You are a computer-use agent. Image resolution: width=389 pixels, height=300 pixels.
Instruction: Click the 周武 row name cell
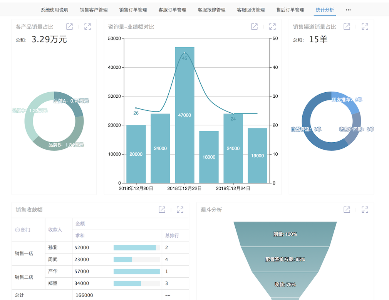tap(59, 259)
